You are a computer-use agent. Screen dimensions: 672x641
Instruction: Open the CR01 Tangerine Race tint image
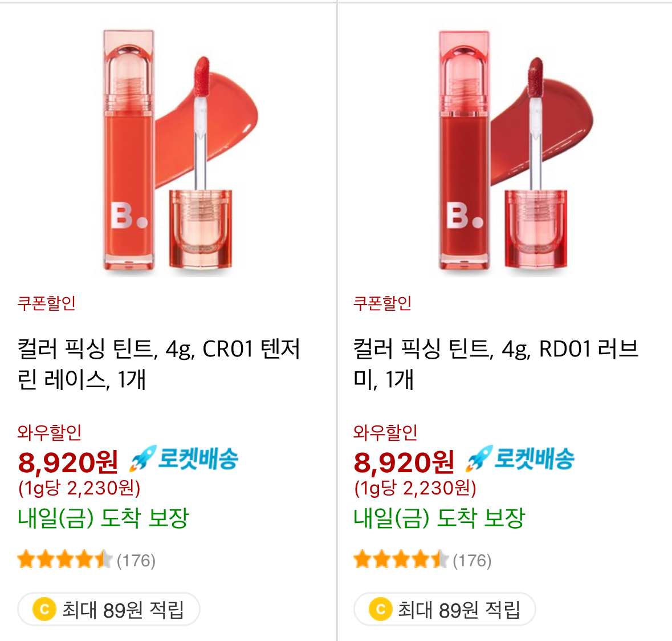pos(168,151)
